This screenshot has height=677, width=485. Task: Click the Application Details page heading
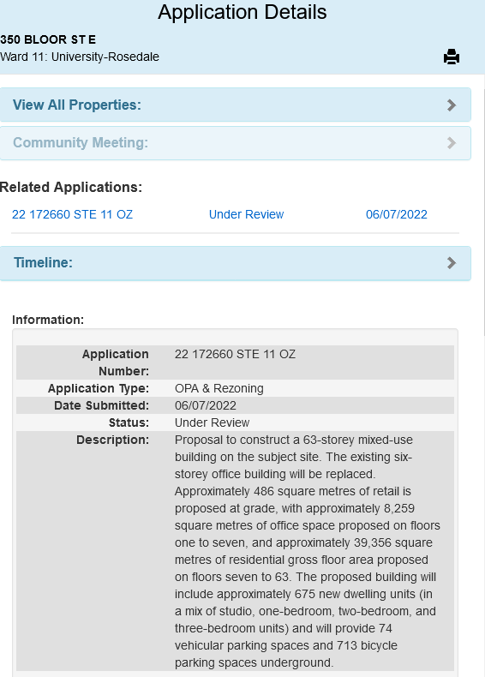click(x=242, y=12)
